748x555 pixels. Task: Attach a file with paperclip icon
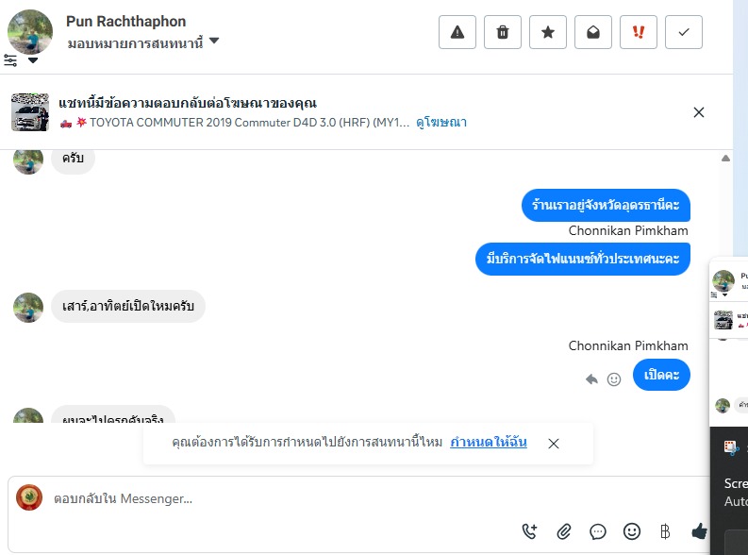pos(564,531)
